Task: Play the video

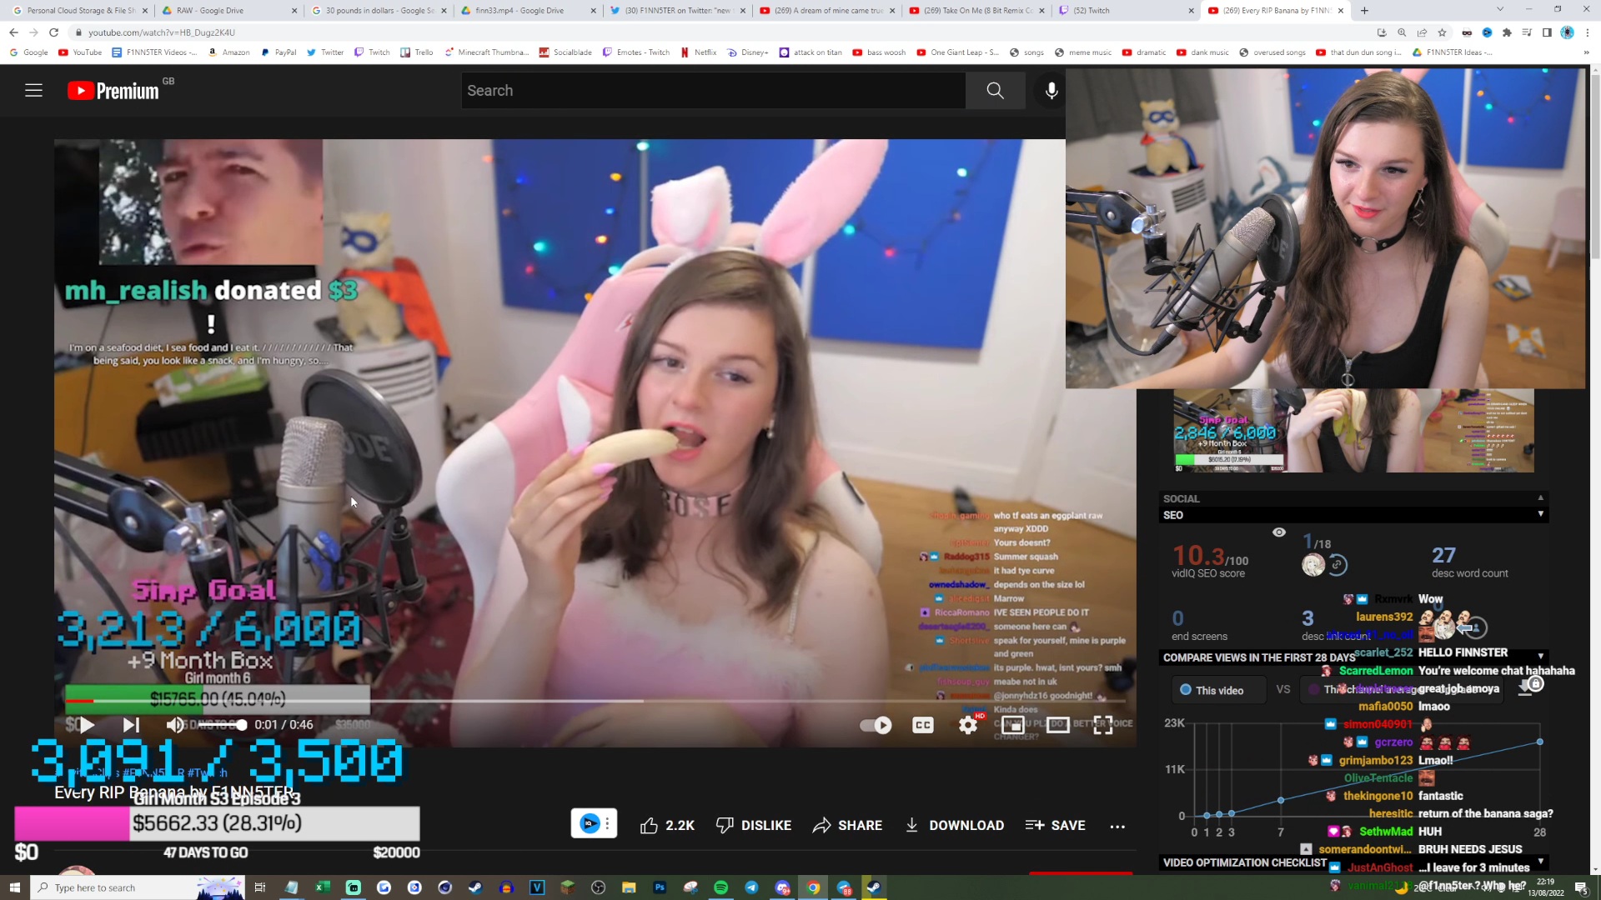Action: click(86, 725)
